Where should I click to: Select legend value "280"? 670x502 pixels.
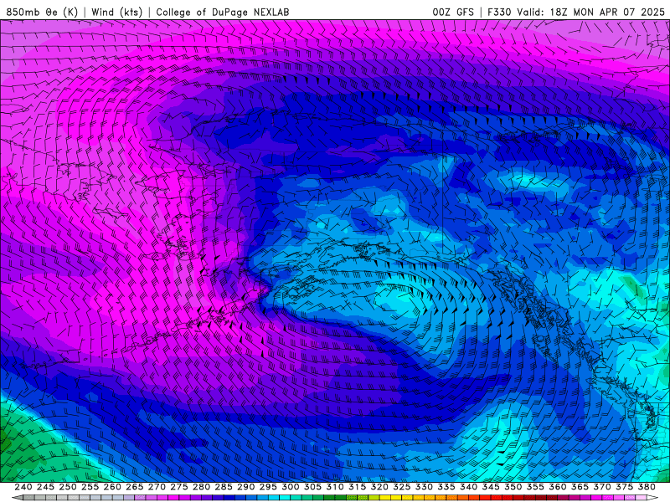(201, 487)
